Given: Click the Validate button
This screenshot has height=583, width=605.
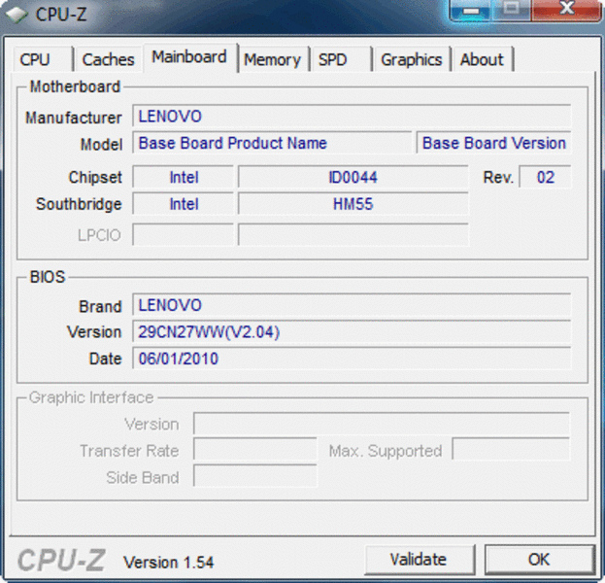Looking at the screenshot, I should pyautogui.click(x=419, y=559).
